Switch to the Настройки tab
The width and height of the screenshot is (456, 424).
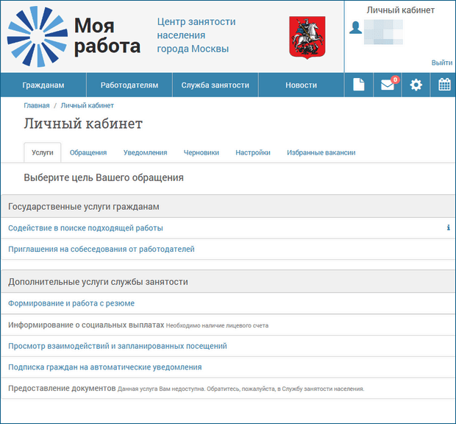pos(253,152)
